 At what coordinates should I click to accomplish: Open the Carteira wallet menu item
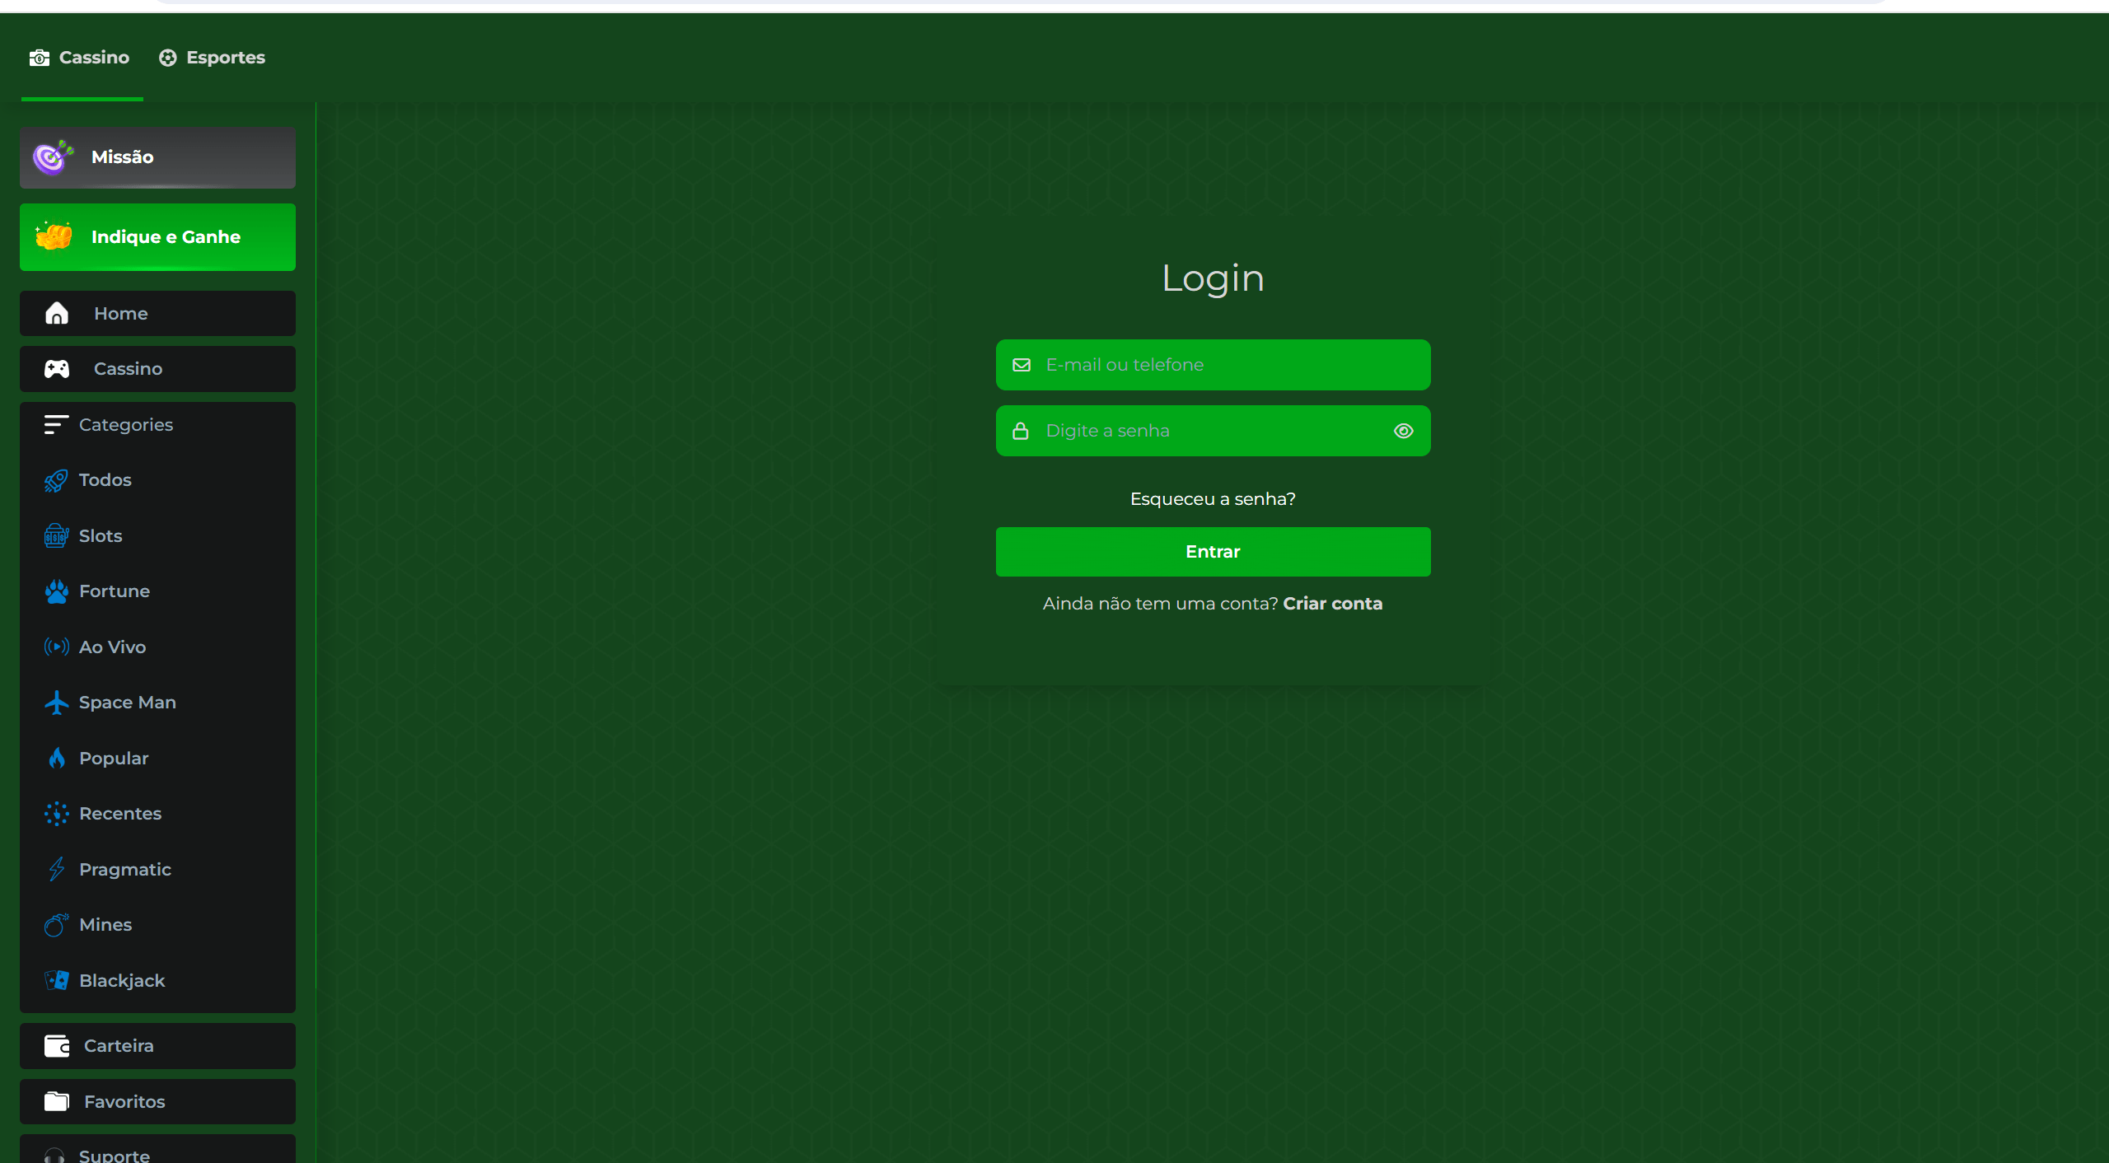point(157,1046)
